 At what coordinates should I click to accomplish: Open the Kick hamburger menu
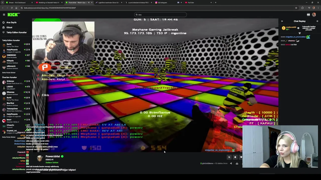[4, 15]
